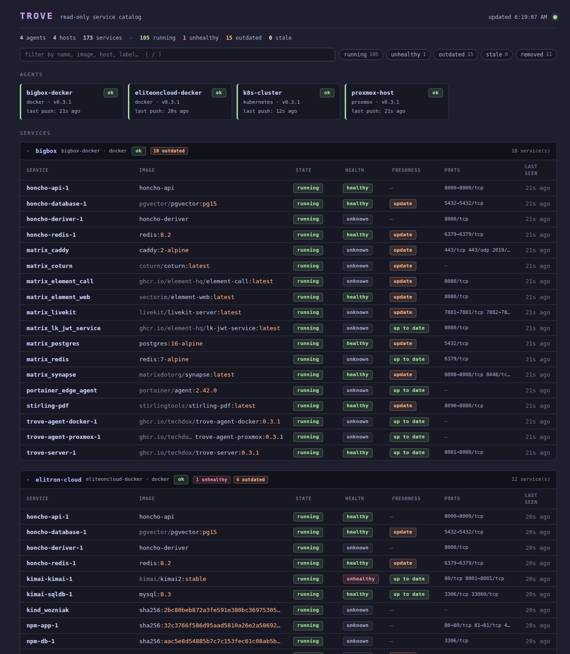Viewport: 570px width, 654px height.
Task: Sort bigbox table by LAST SEEN column
Action: (531, 170)
